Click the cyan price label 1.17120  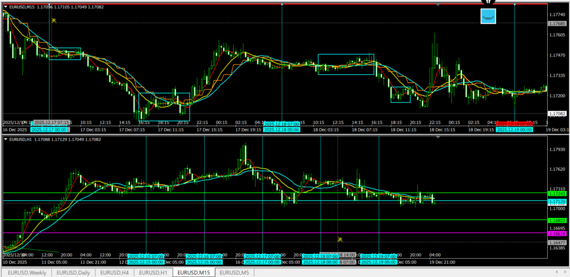click(x=557, y=201)
